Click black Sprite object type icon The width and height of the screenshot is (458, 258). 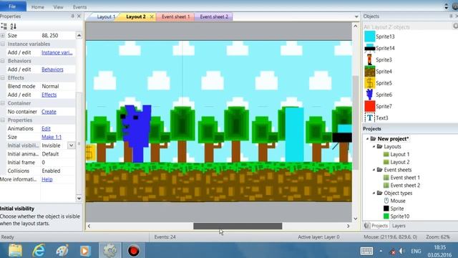coord(386,209)
